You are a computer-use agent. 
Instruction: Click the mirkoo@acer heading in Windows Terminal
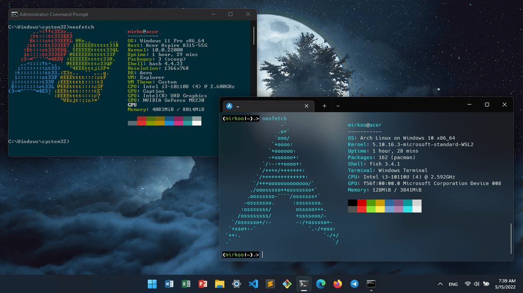point(365,125)
